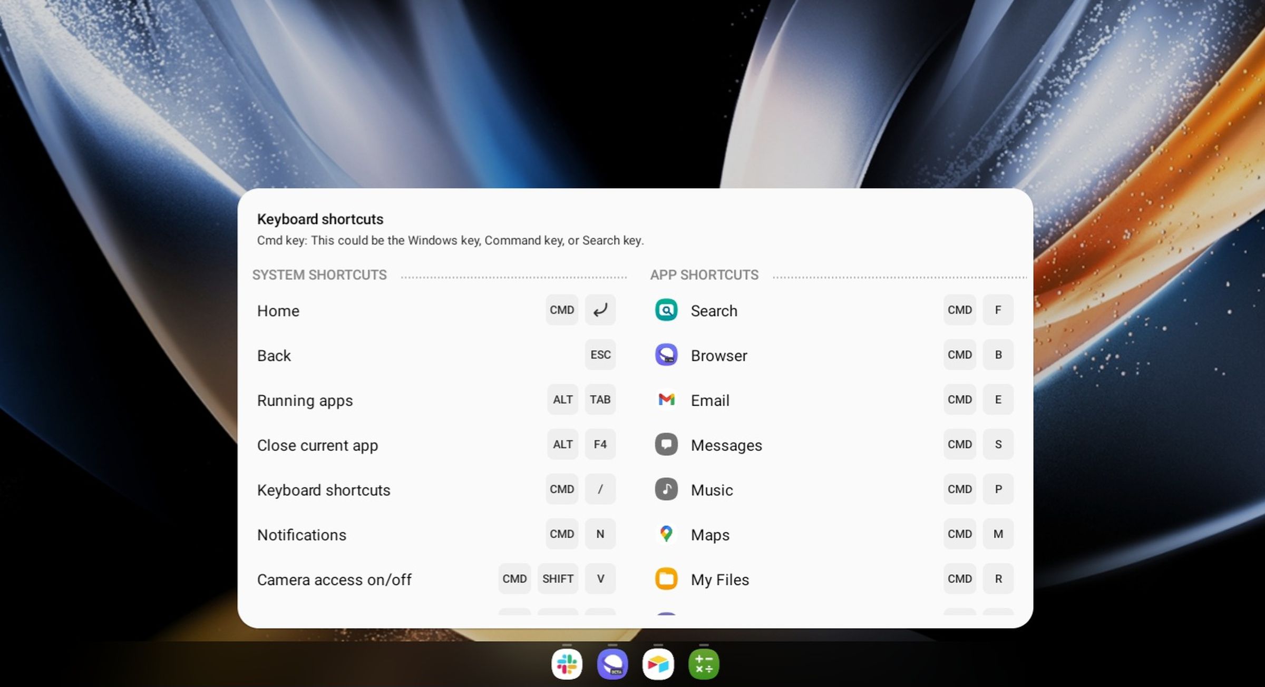
Task: Click the Music label in App Shortcuts
Action: tap(712, 490)
